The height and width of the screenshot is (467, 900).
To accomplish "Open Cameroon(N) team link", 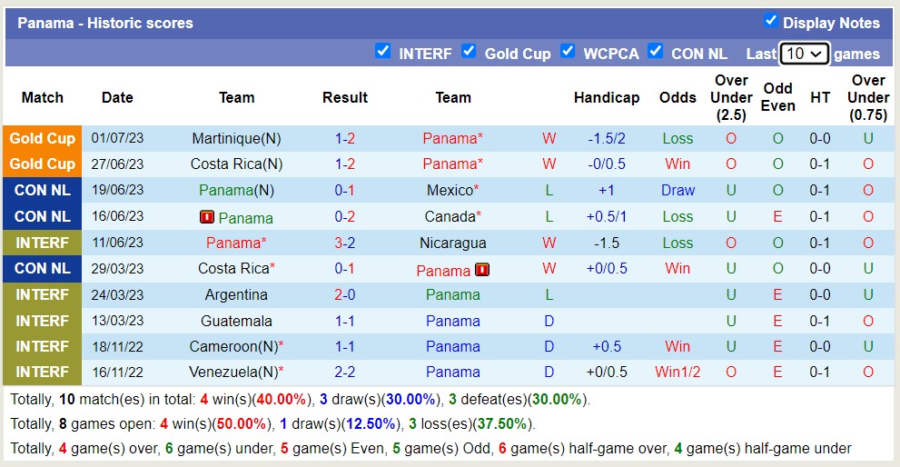I will [x=232, y=347].
